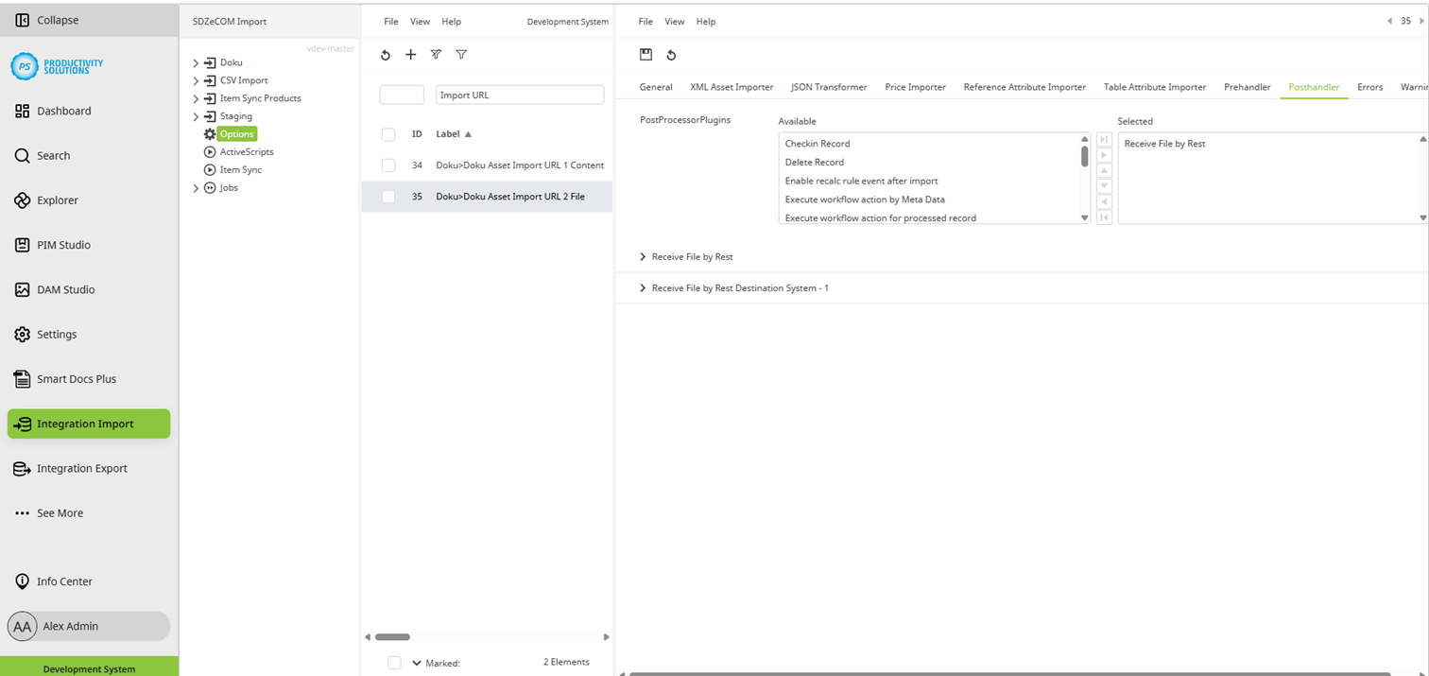This screenshot has width=1429, height=676.
Task: Click the clear filter icon in the import toolbar
Action: (x=436, y=54)
